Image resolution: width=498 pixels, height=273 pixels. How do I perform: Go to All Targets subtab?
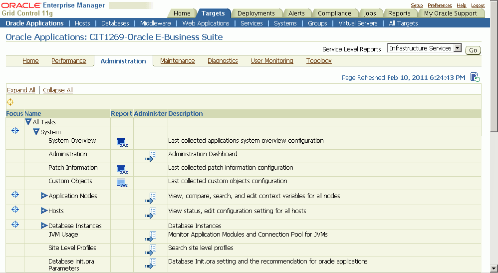coord(403,23)
